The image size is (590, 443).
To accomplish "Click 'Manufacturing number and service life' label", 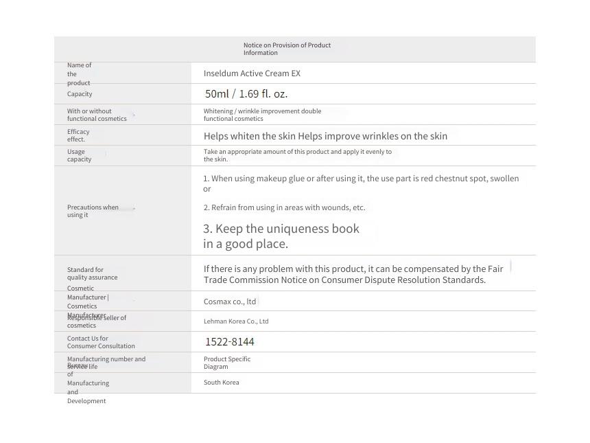I will [x=106, y=363].
